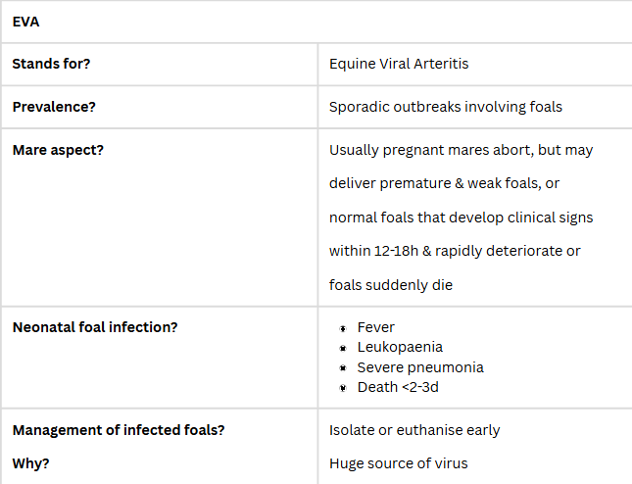Click the bullet point beside Severe pneumonia
This screenshot has width=632, height=484.
pos(343,368)
